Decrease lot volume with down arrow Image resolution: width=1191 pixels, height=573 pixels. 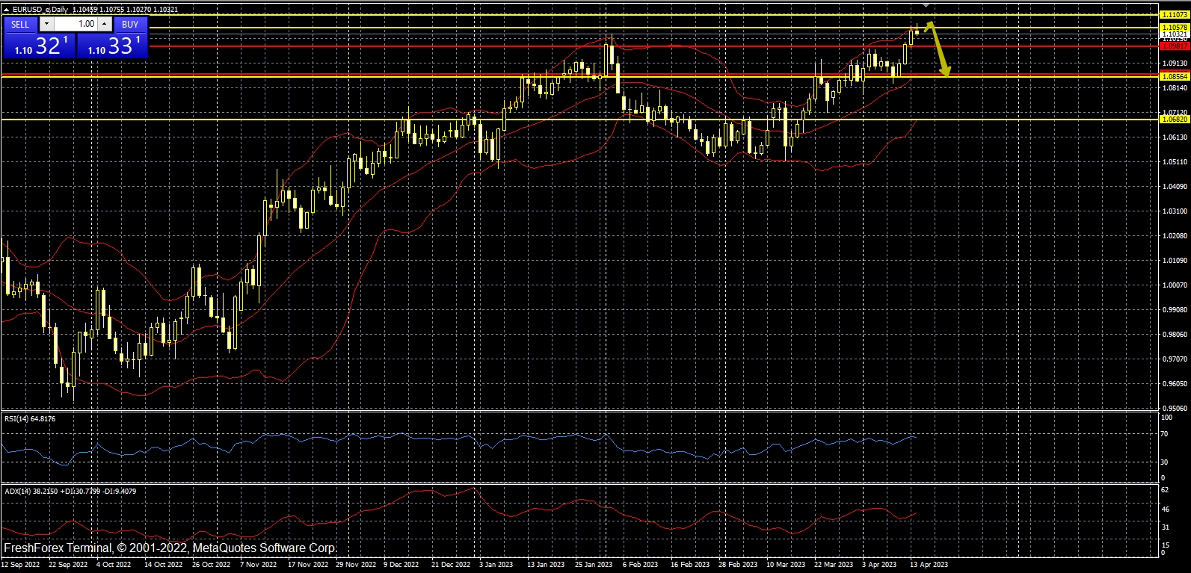(x=46, y=24)
